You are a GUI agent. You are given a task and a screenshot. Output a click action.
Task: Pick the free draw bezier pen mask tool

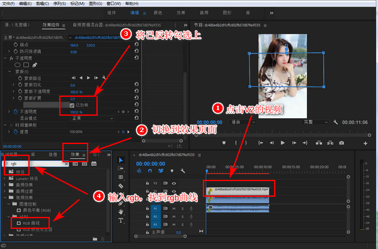(35, 65)
